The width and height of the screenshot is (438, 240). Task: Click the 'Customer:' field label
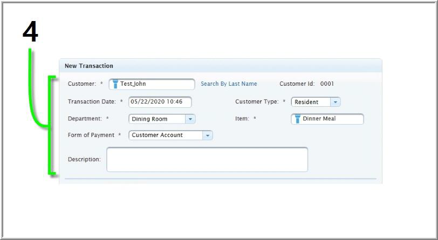(82, 84)
